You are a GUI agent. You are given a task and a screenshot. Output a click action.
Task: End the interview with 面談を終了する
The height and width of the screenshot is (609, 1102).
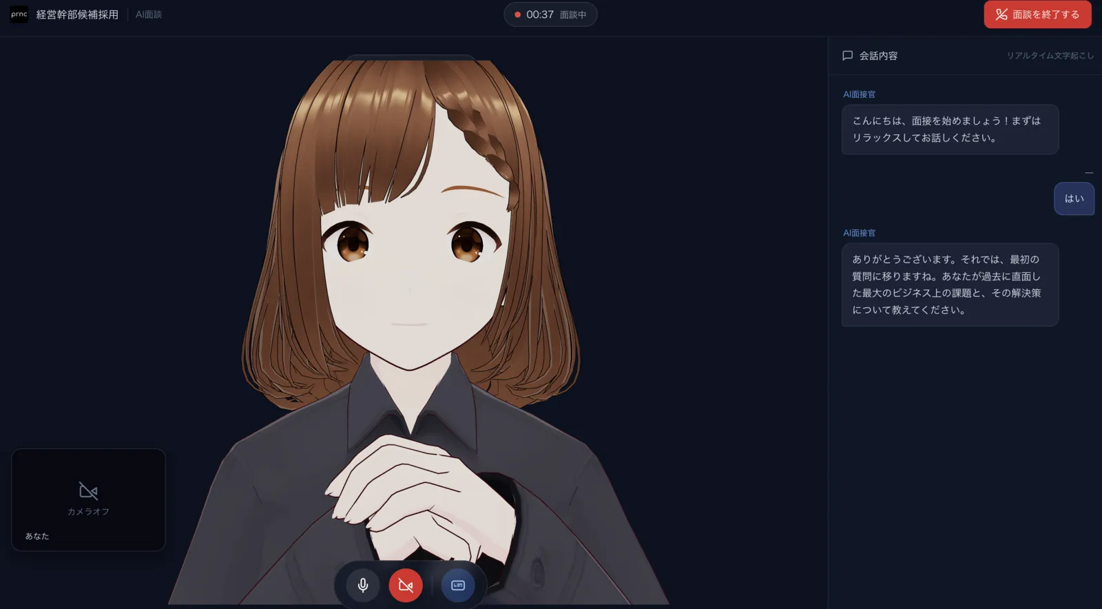pos(1037,14)
